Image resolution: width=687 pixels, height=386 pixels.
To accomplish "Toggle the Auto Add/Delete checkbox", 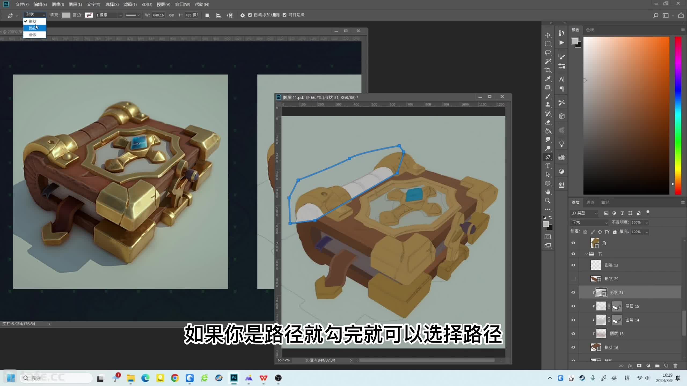I will [250, 15].
